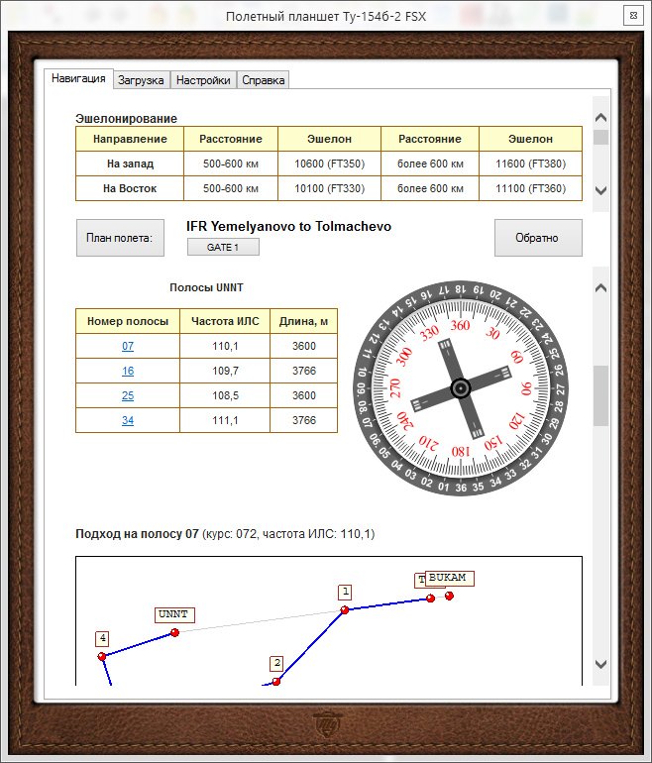Image resolution: width=652 pixels, height=763 pixels.
Task: Click the runway panel scrollbar thumb
Action: [x=600, y=396]
